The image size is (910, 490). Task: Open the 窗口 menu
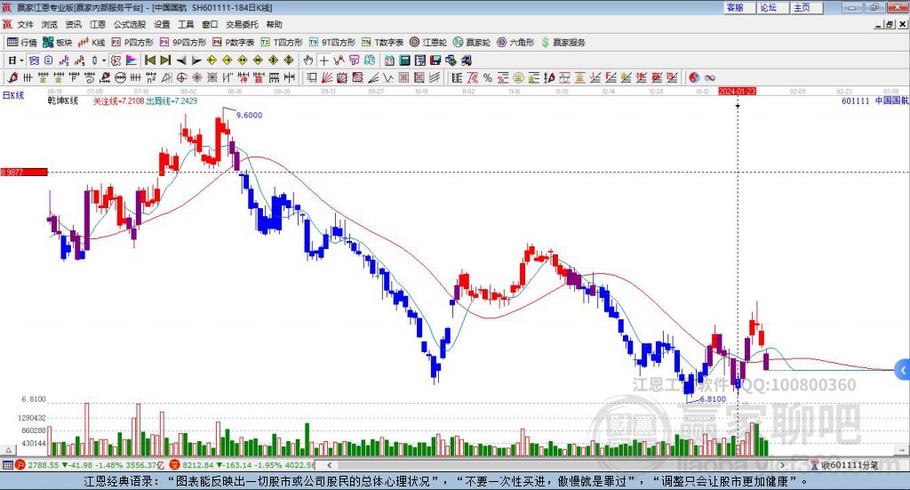[x=210, y=24]
